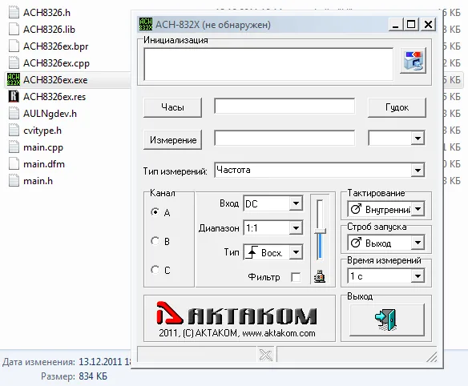Expand the Вход DC dropdown
Viewport: 468px width, 386px height.
[273, 203]
